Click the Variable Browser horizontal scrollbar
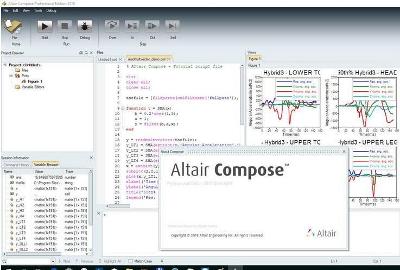 click(x=34, y=254)
